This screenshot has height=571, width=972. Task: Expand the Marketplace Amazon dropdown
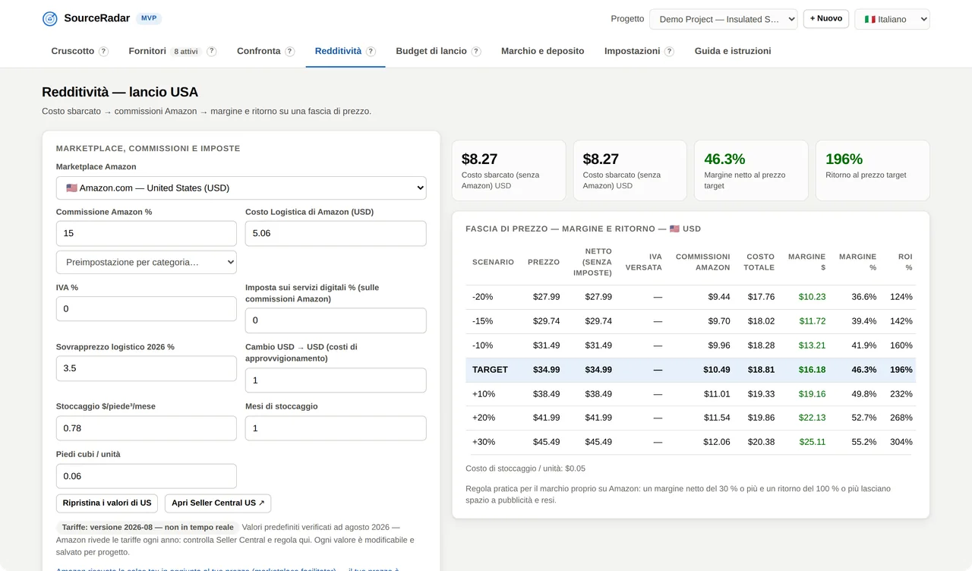tap(241, 188)
